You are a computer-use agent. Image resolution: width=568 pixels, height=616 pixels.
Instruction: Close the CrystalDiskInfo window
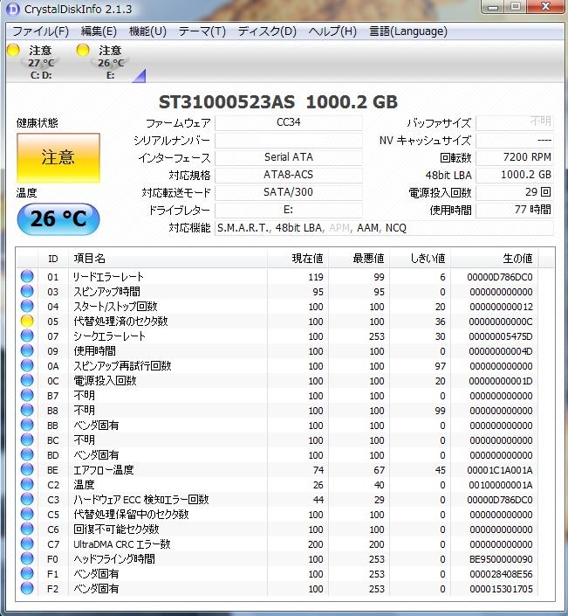coord(545,6)
